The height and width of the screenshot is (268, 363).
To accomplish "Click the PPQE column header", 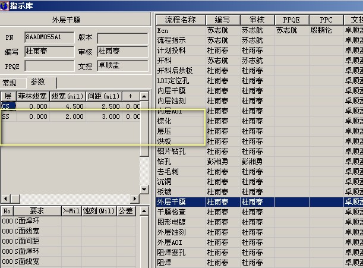I will (x=292, y=20).
